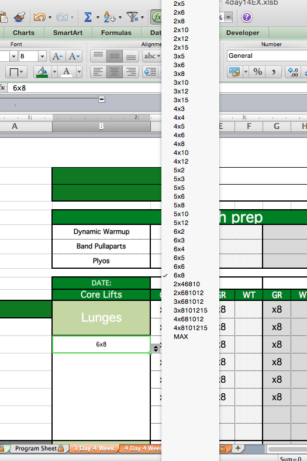The width and height of the screenshot is (307, 461).
Task: Click the green fill color bucket
Action: [42, 72]
